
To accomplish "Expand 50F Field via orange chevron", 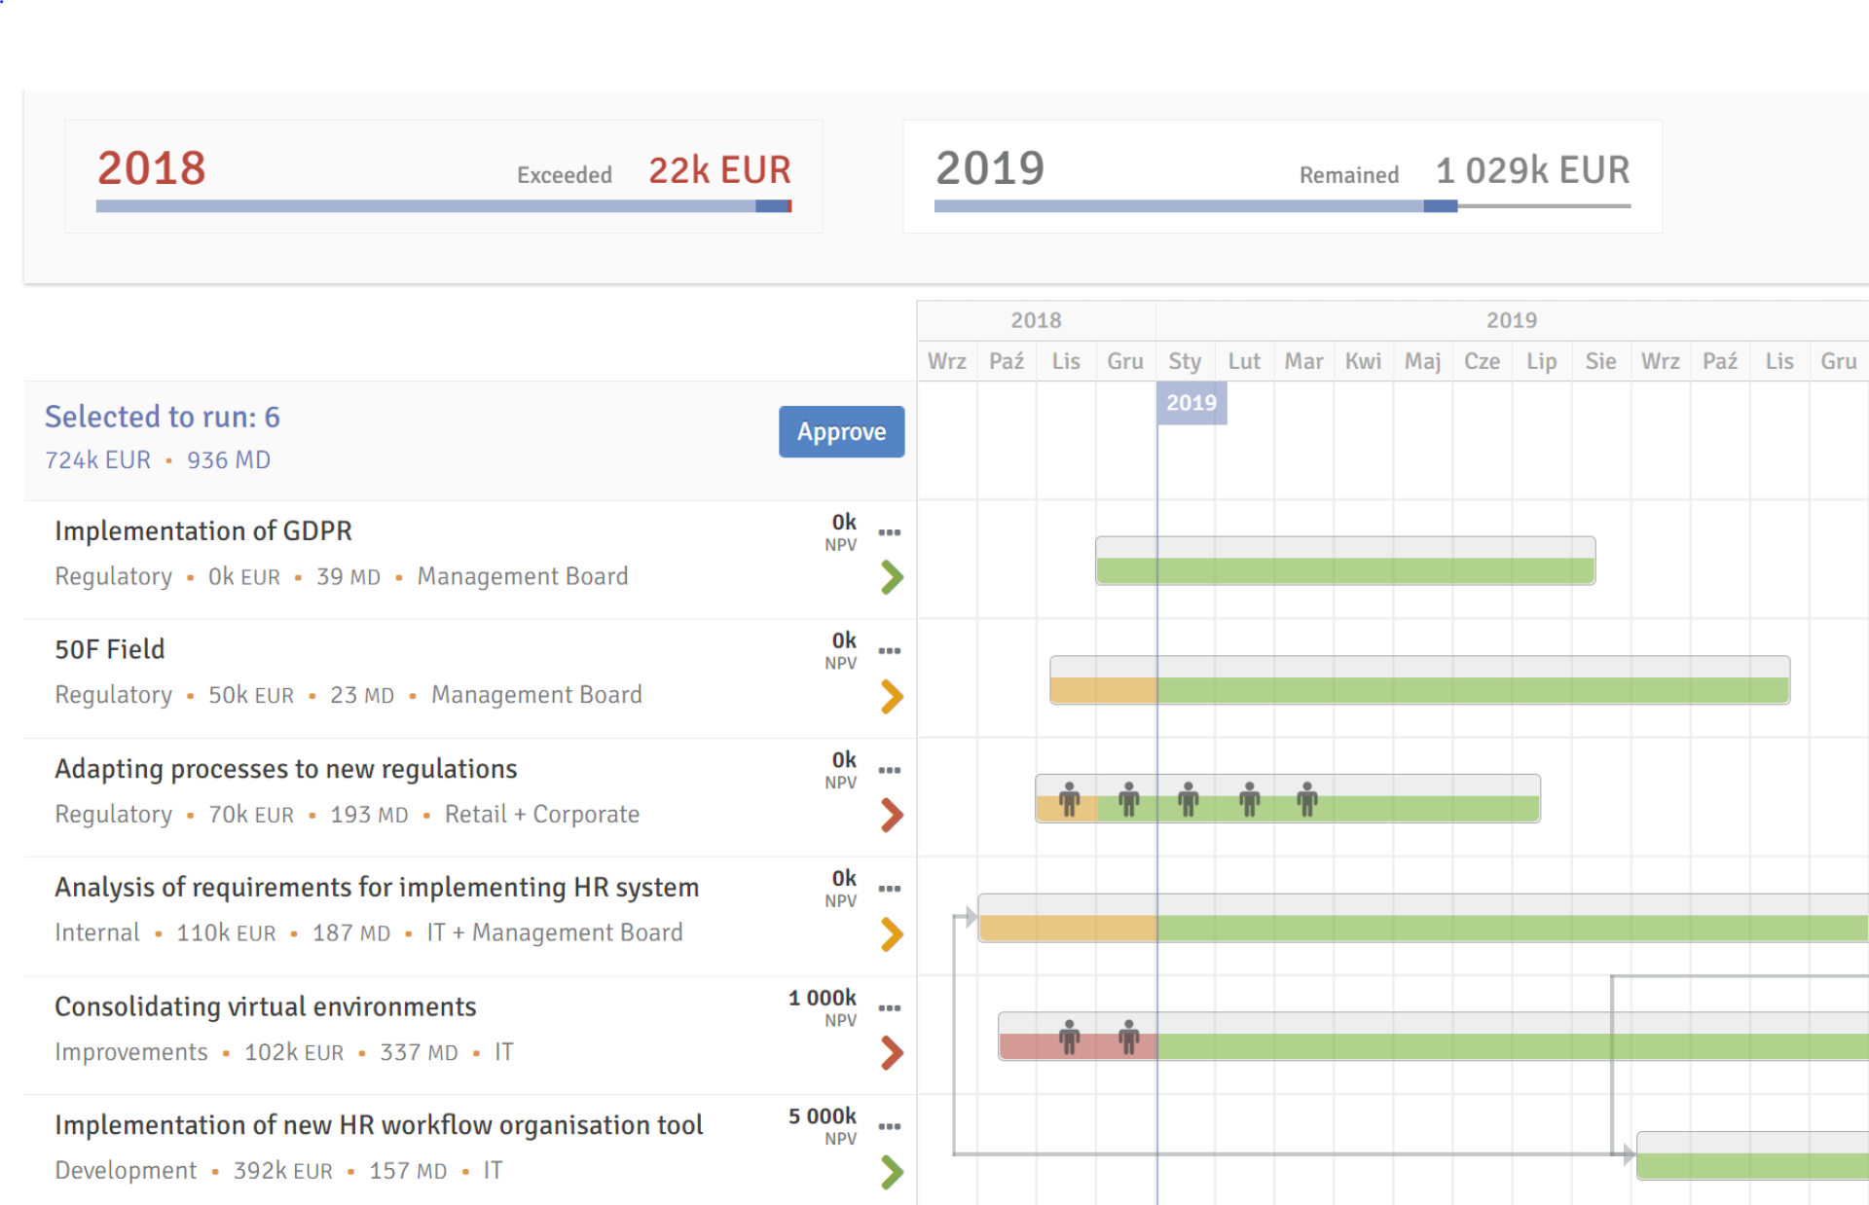I will pos(892,696).
